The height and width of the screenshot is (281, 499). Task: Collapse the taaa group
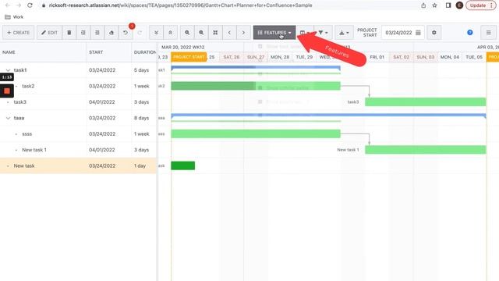(9, 118)
